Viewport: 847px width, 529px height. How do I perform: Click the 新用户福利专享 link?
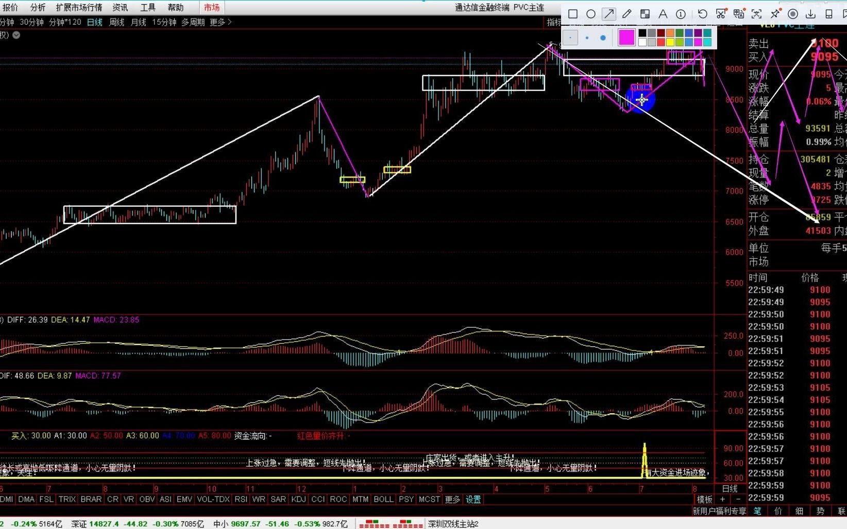click(x=719, y=511)
